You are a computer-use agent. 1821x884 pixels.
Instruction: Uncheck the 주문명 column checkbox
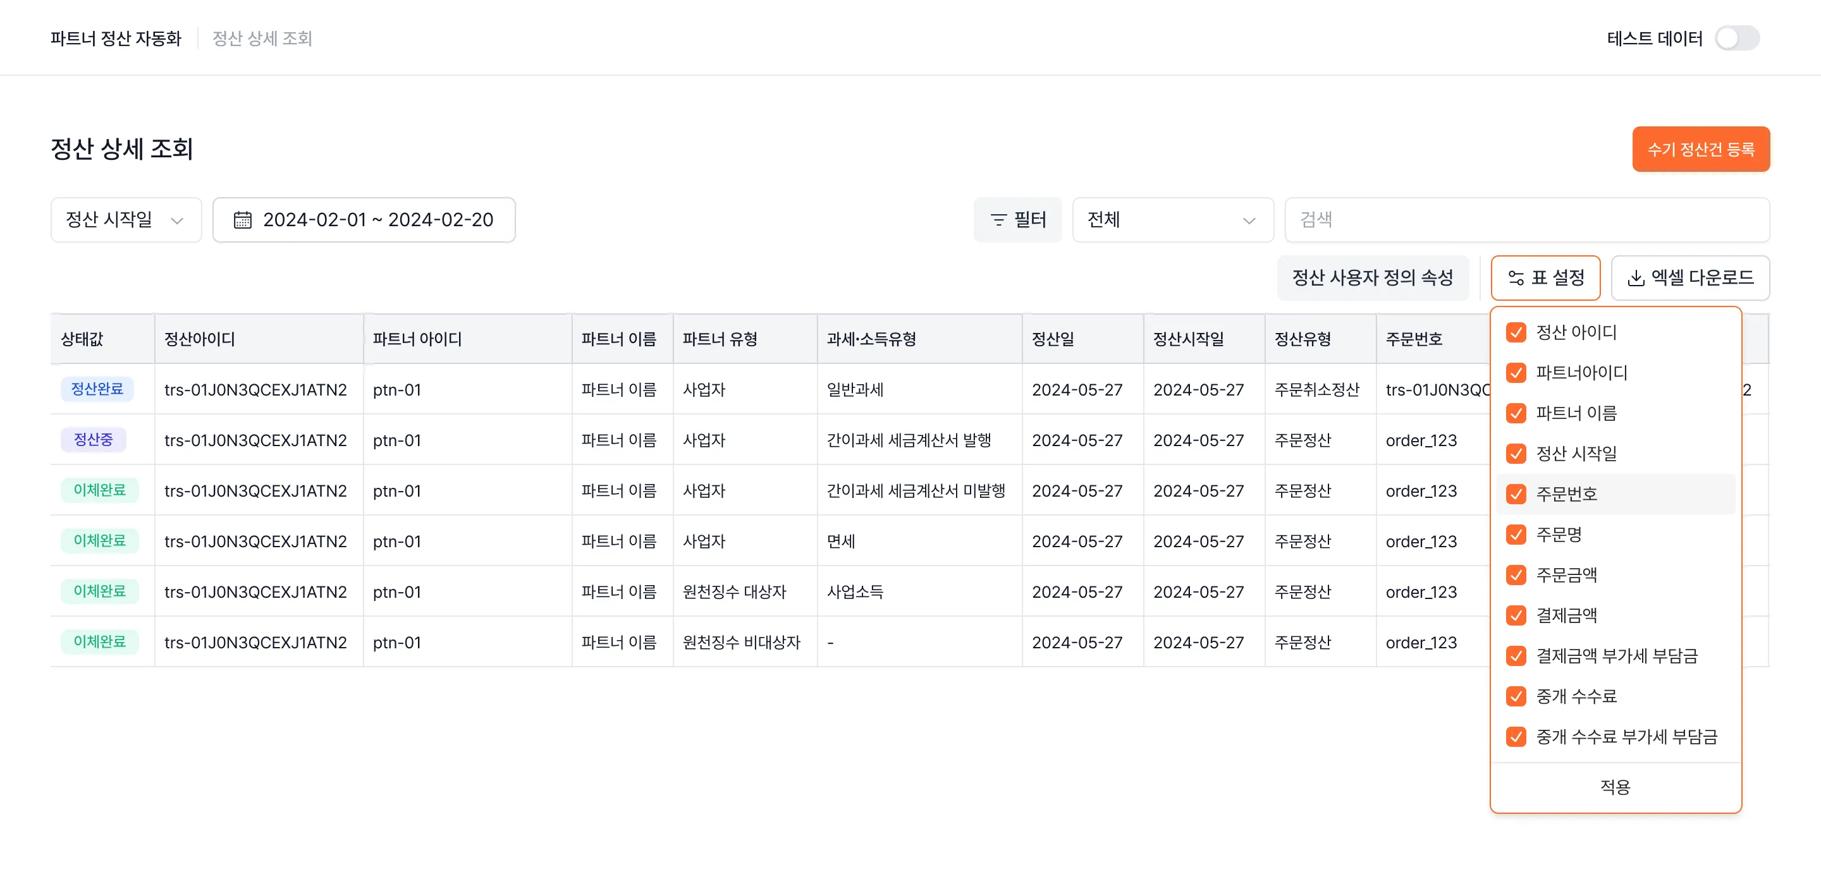pyautogui.click(x=1516, y=534)
